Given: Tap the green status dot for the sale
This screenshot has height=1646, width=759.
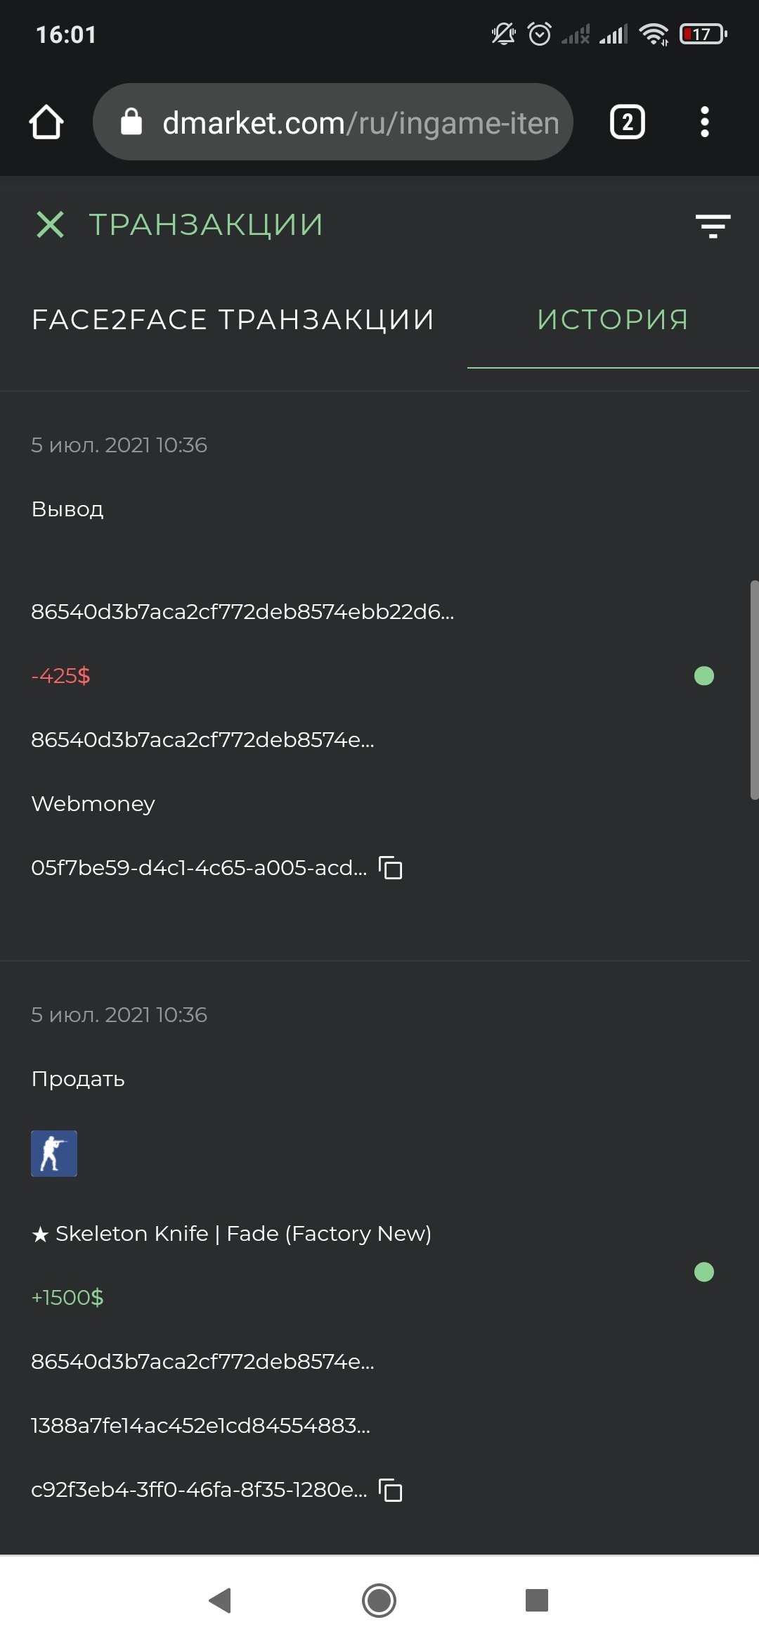Looking at the screenshot, I should coord(703,1272).
